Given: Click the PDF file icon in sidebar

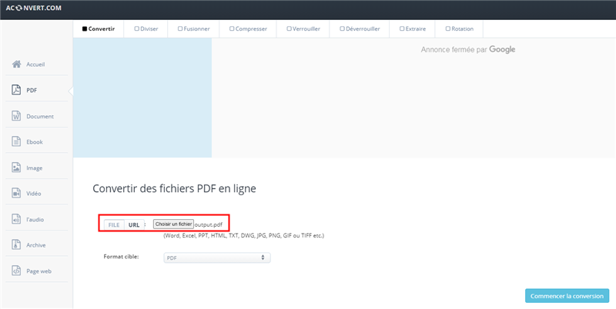Looking at the screenshot, I should point(16,90).
